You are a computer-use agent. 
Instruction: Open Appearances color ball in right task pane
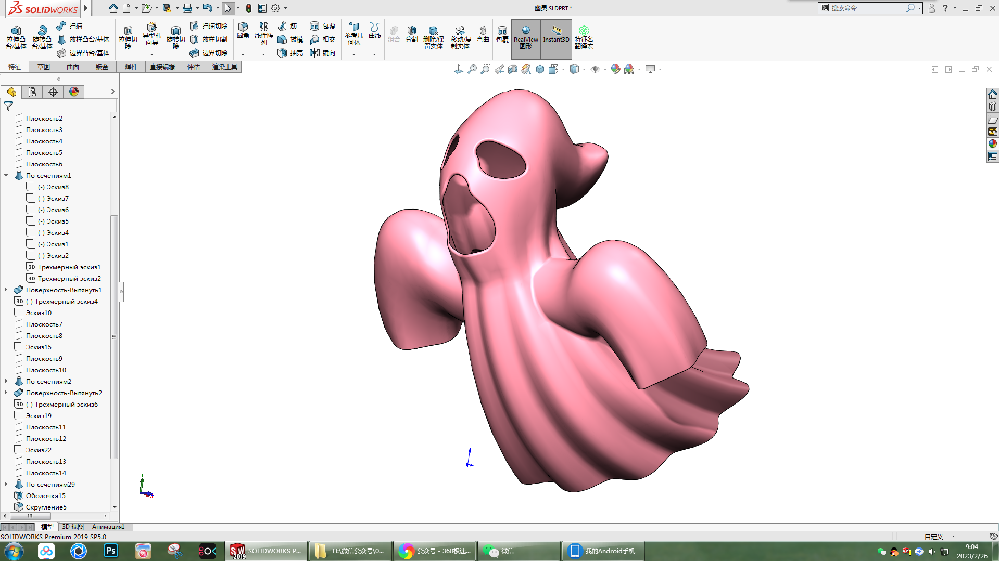click(992, 144)
